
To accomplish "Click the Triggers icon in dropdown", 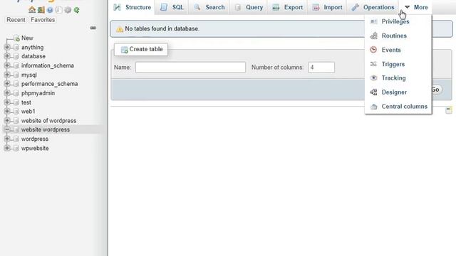I will 373,64.
